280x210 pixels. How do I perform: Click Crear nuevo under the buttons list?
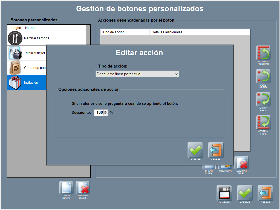tap(66, 188)
